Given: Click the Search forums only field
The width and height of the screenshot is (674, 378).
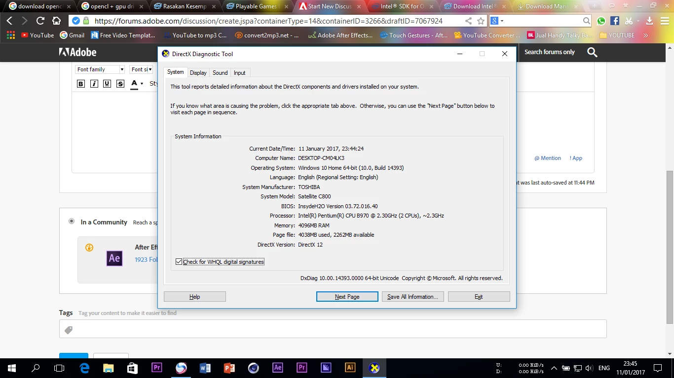Looking at the screenshot, I should (550, 52).
